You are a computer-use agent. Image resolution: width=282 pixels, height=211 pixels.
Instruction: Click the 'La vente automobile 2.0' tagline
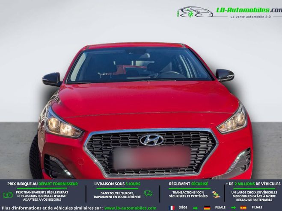click(250, 17)
